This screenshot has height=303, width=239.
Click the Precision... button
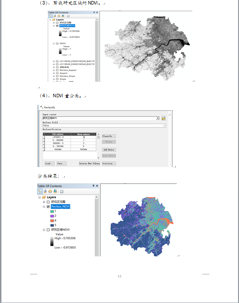(109, 164)
